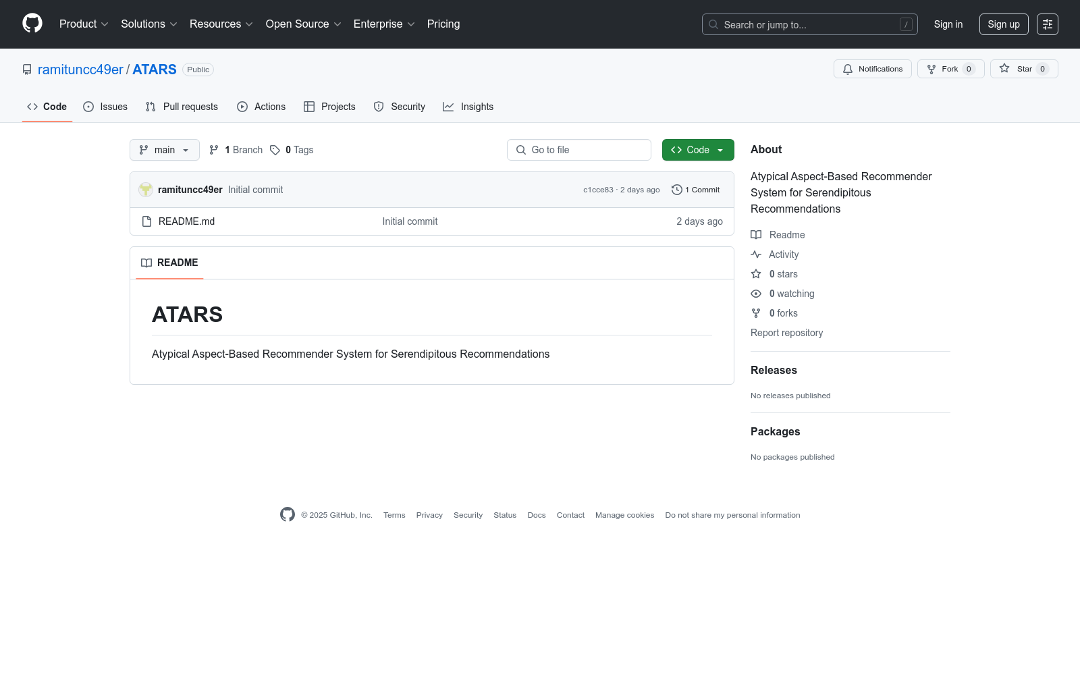Fork the ATARS repository

[951, 69]
